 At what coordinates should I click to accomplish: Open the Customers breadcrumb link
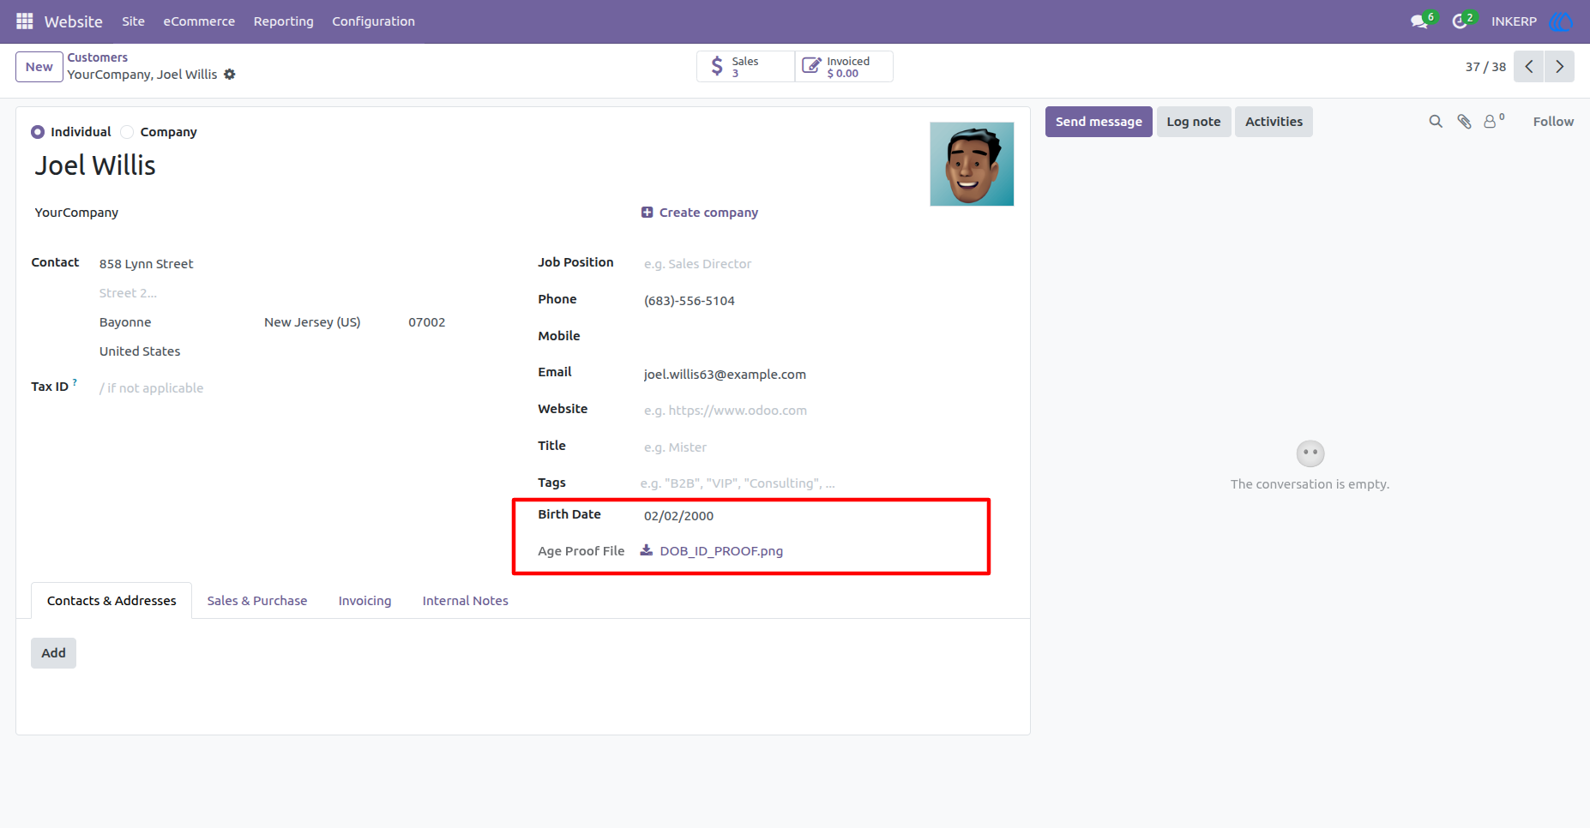coord(98,57)
